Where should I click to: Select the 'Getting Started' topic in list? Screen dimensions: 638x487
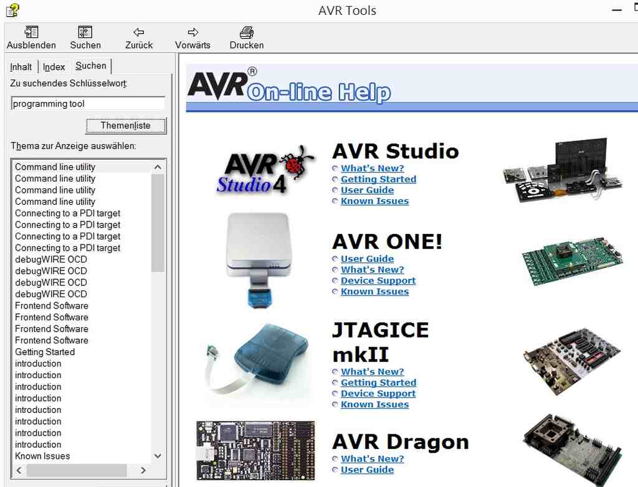click(x=45, y=352)
